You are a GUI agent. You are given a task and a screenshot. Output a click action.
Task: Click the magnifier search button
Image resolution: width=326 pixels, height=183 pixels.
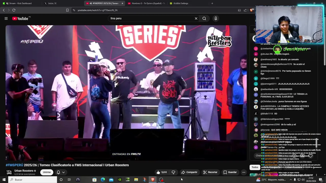pos(204,19)
